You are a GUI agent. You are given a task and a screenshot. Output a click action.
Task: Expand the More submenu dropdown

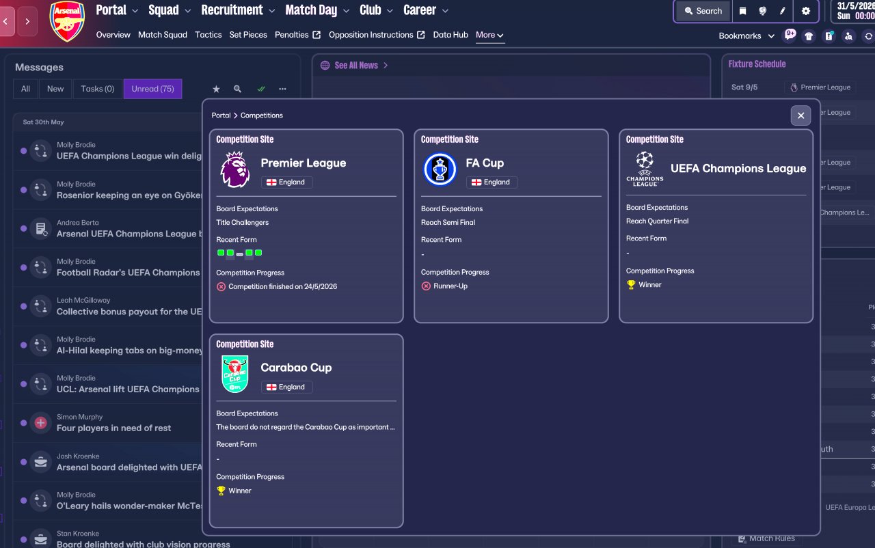(x=490, y=35)
